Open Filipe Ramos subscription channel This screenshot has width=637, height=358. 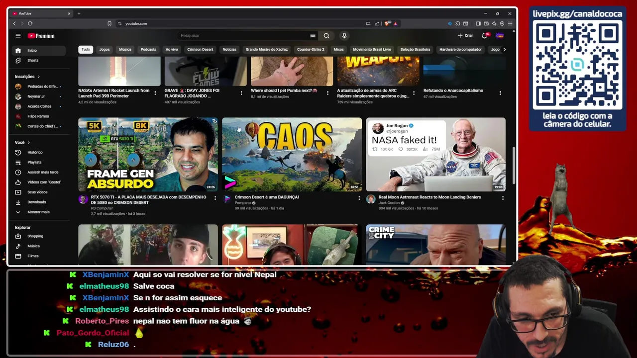tap(39, 116)
